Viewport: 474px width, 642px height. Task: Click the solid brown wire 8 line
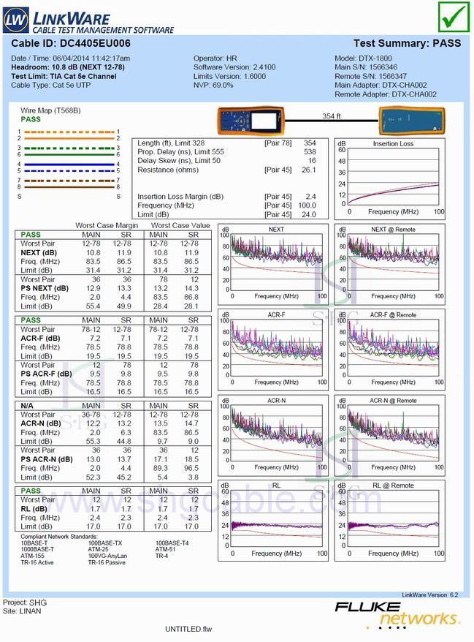point(69,186)
